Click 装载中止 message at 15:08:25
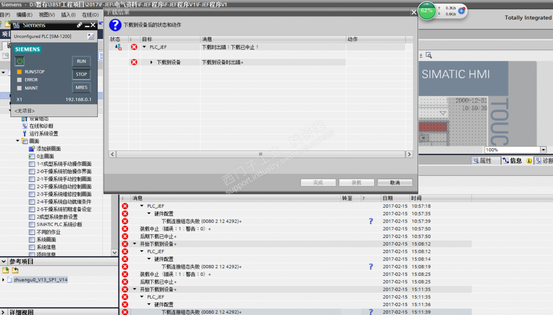Viewport: 553px width, 315px height. (175, 274)
